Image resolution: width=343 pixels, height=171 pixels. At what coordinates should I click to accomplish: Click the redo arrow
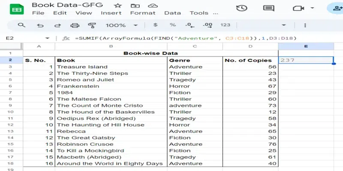pos(57,25)
